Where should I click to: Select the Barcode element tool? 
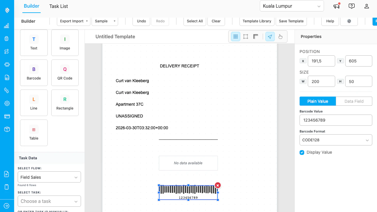34,73
